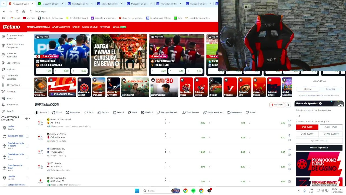The image size is (346, 195).
Task: Open the Chrome apps grid shortcut
Action: 4,18
